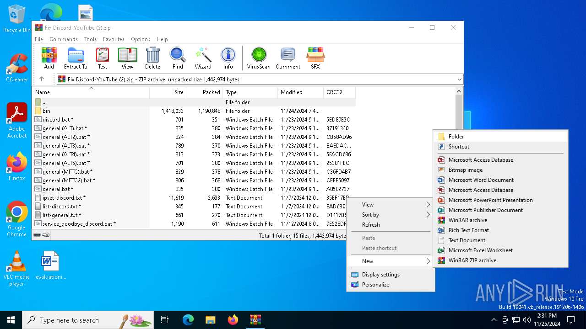The height and width of the screenshot is (329, 586).
Task: Open the Find magnifier icon
Action: pyautogui.click(x=178, y=58)
